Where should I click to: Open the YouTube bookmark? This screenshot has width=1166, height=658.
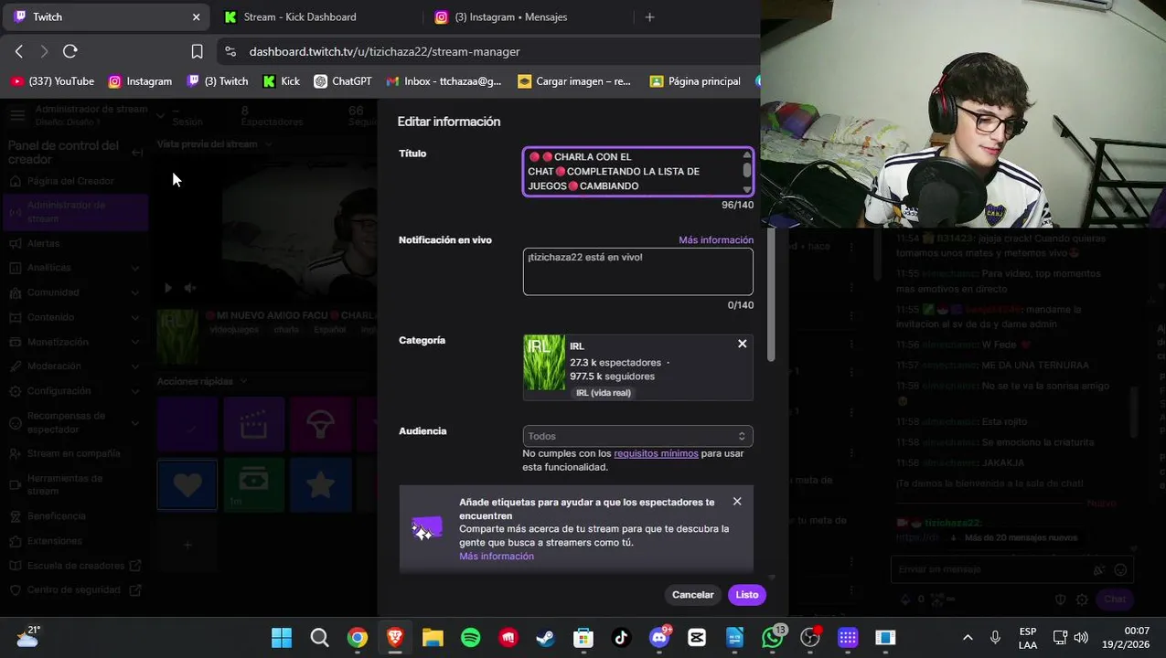52,81
